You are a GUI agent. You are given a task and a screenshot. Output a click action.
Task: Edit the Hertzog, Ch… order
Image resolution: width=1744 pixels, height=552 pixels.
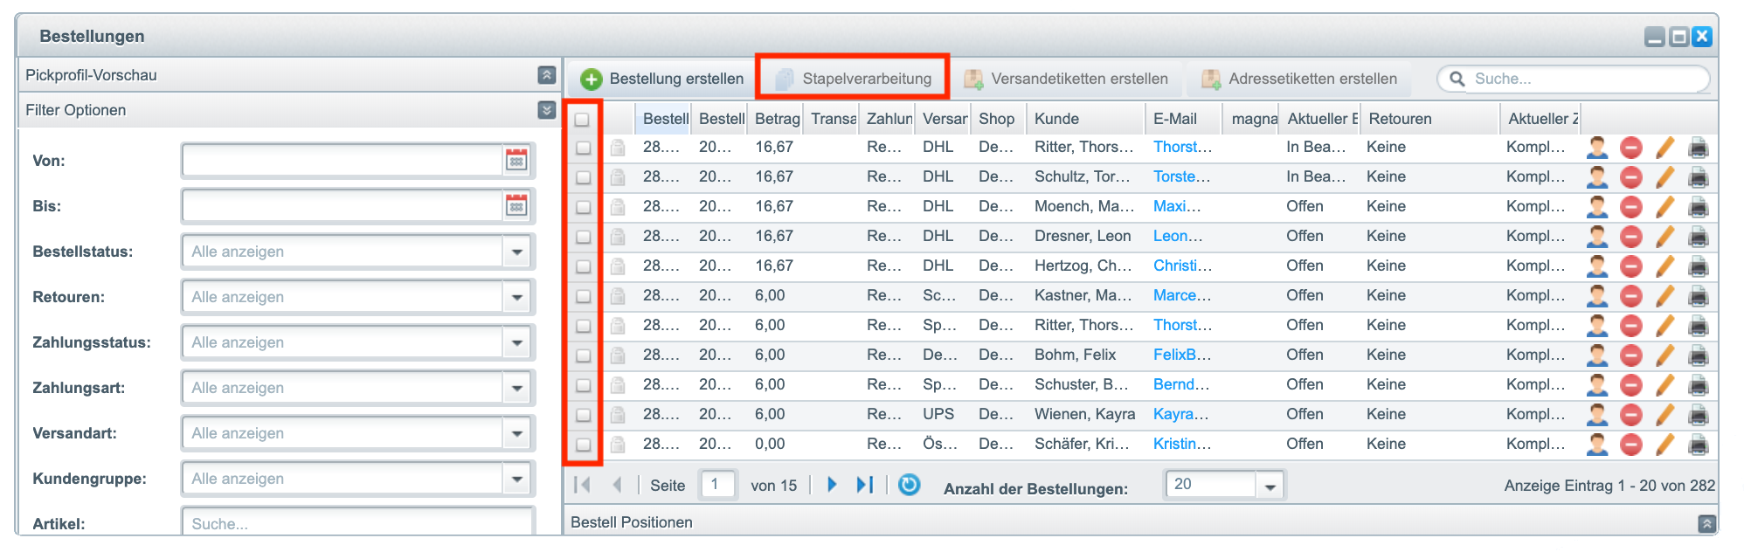pos(1664,266)
